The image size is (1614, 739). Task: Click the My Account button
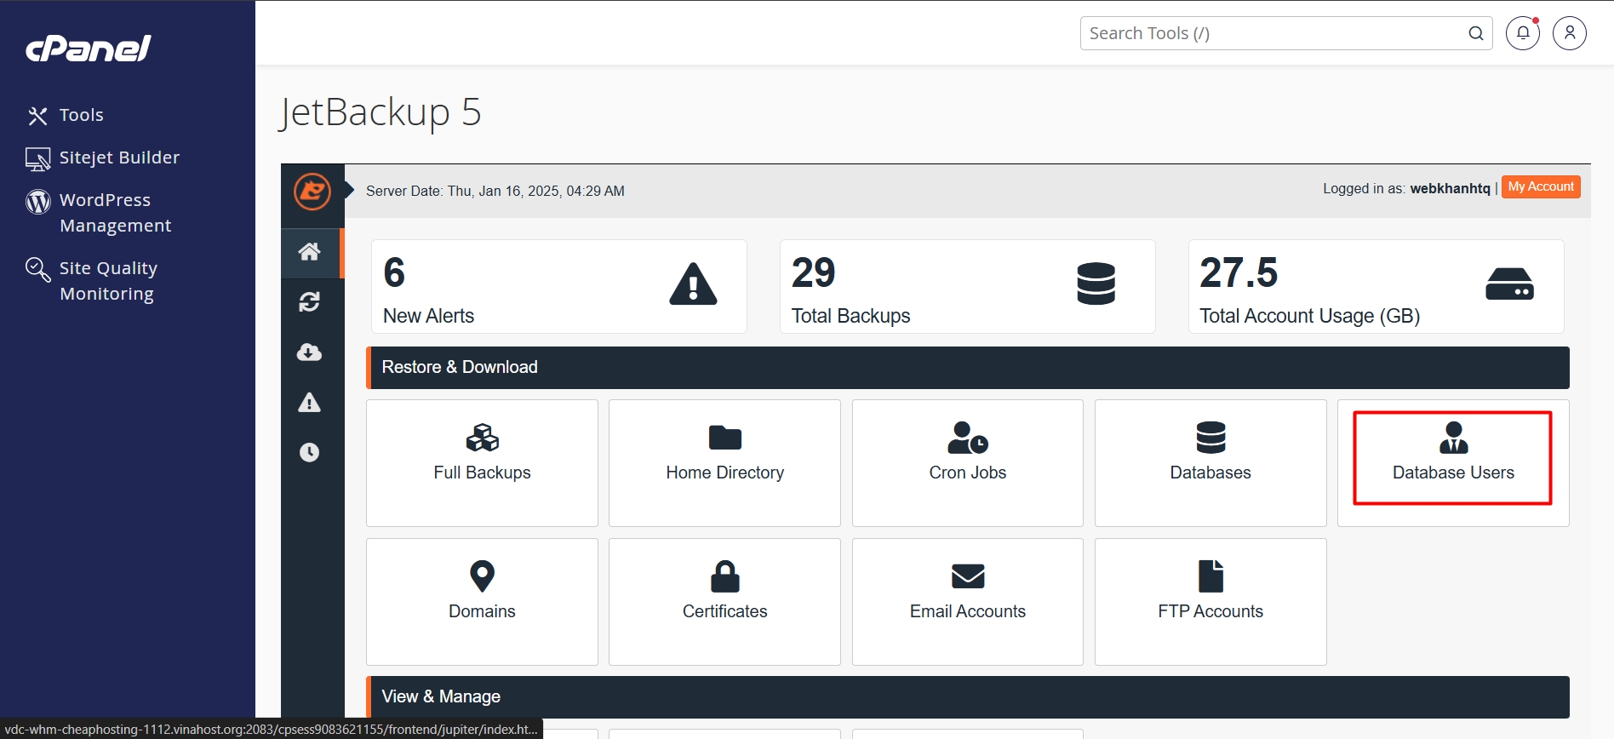[1540, 187]
